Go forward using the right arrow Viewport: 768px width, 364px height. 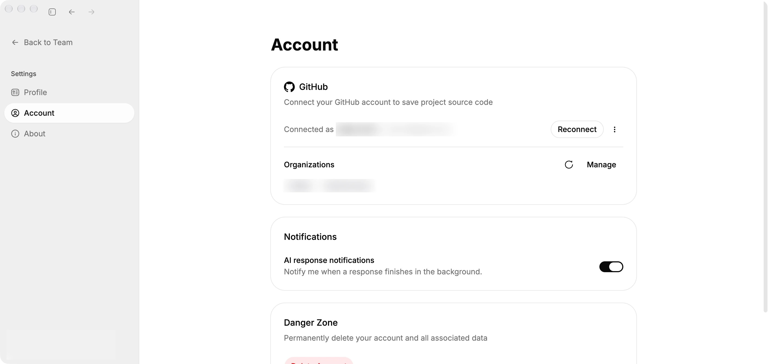click(92, 12)
